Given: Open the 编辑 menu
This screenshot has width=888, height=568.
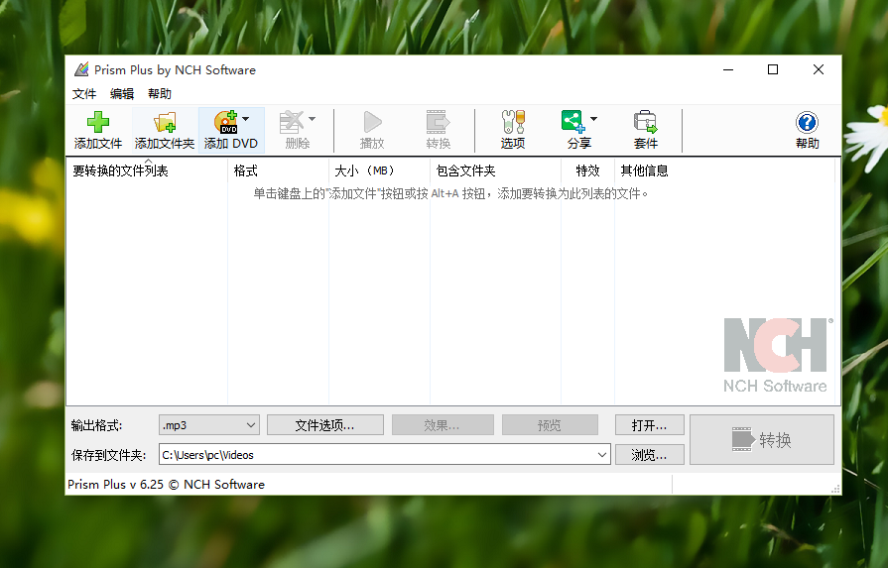Looking at the screenshot, I should click(122, 94).
